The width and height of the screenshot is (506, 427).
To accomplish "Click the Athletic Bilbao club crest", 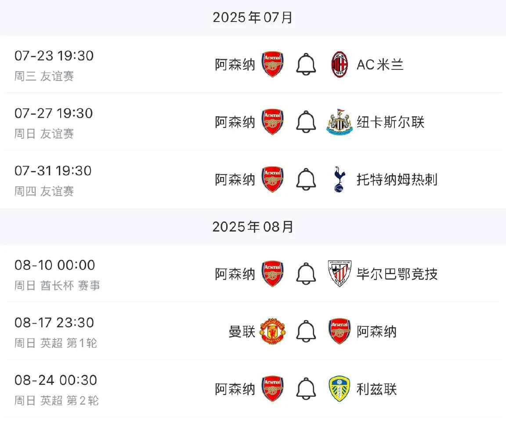I will 340,274.
